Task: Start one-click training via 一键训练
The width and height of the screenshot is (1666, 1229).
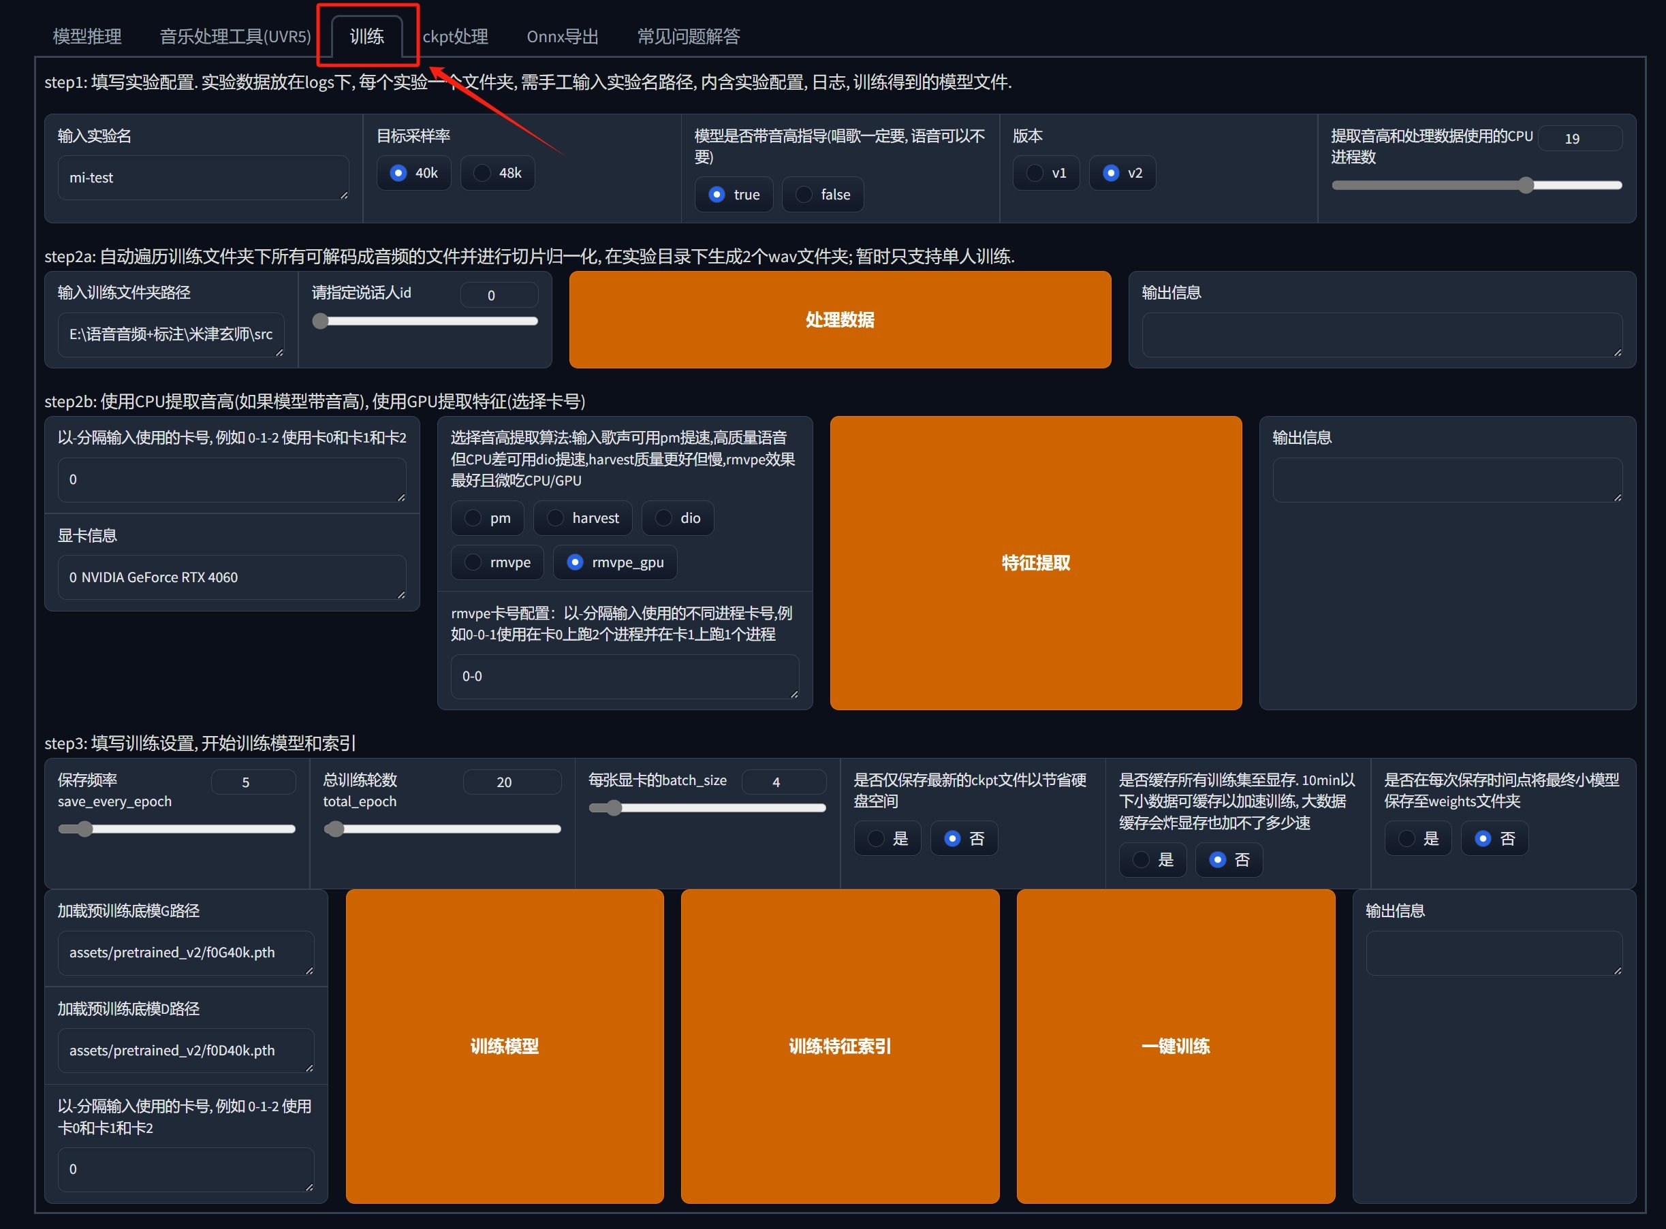Action: tap(1176, 1045)
